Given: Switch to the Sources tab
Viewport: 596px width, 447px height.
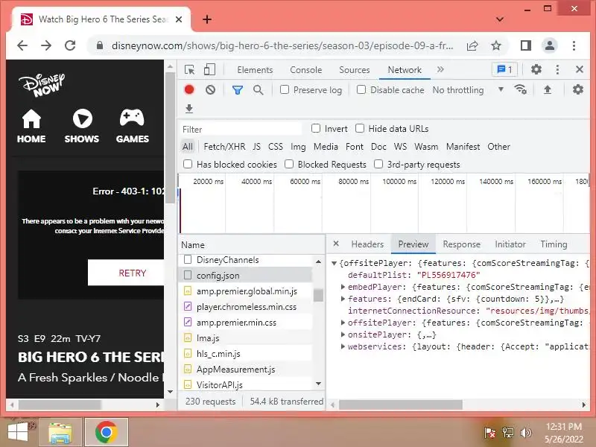Looking at the screenshot, I should point(355,70).
